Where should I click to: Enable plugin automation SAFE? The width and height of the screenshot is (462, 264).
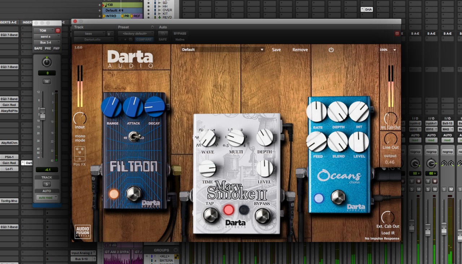pyautogui.click(x=163, y=39)
